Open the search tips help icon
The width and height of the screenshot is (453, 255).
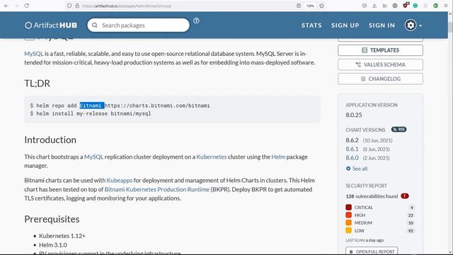coord(196,21)
